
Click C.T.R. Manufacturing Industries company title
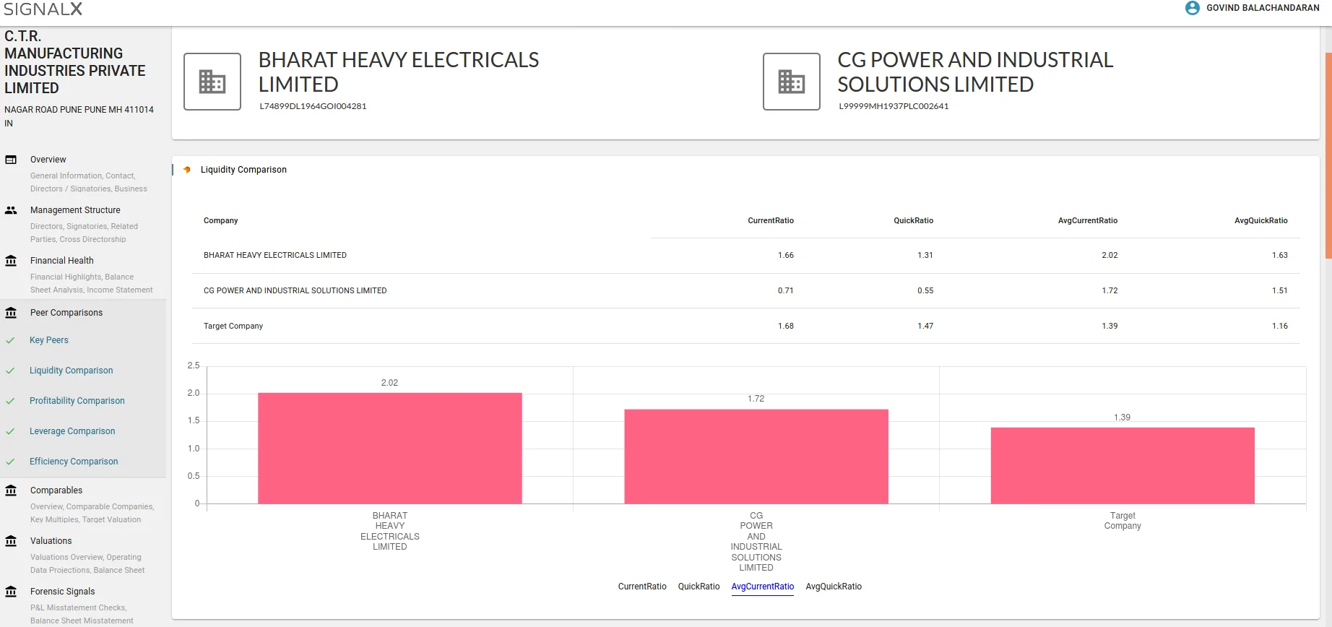coord(75,62)
